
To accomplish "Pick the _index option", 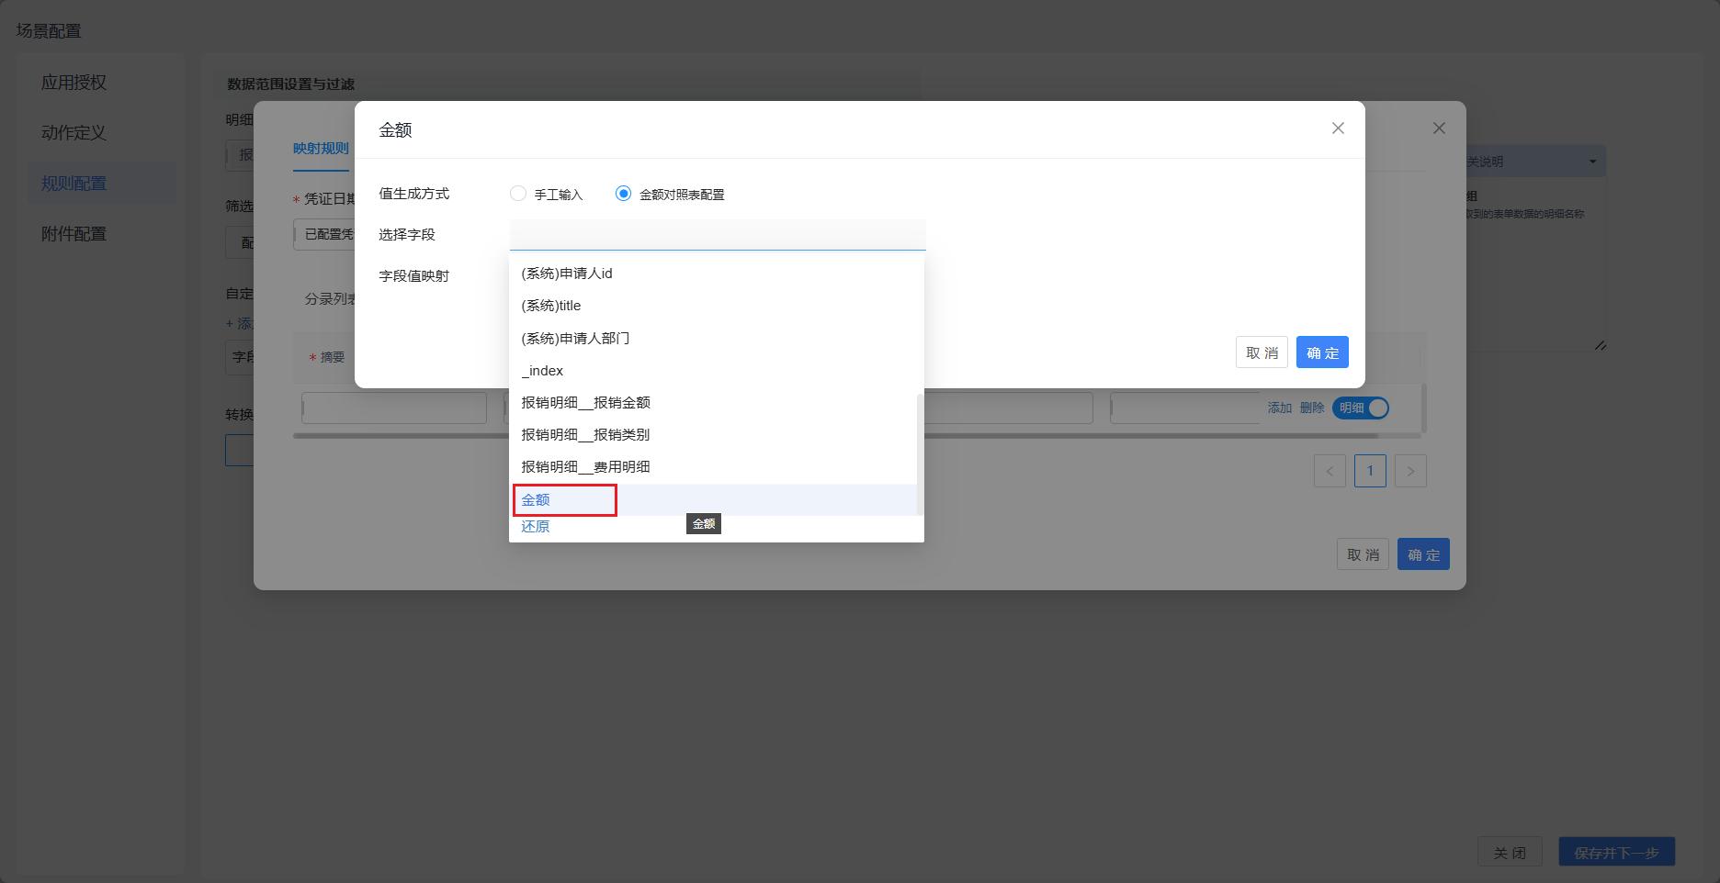I will [713, 370].
